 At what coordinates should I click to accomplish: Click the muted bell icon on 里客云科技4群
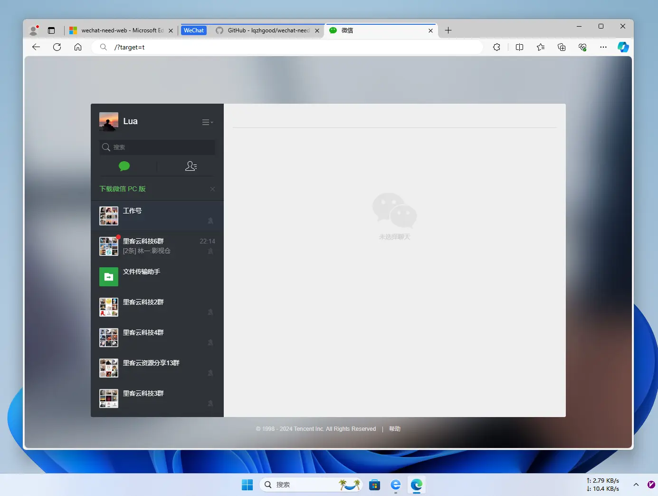(x=210, y=342)
